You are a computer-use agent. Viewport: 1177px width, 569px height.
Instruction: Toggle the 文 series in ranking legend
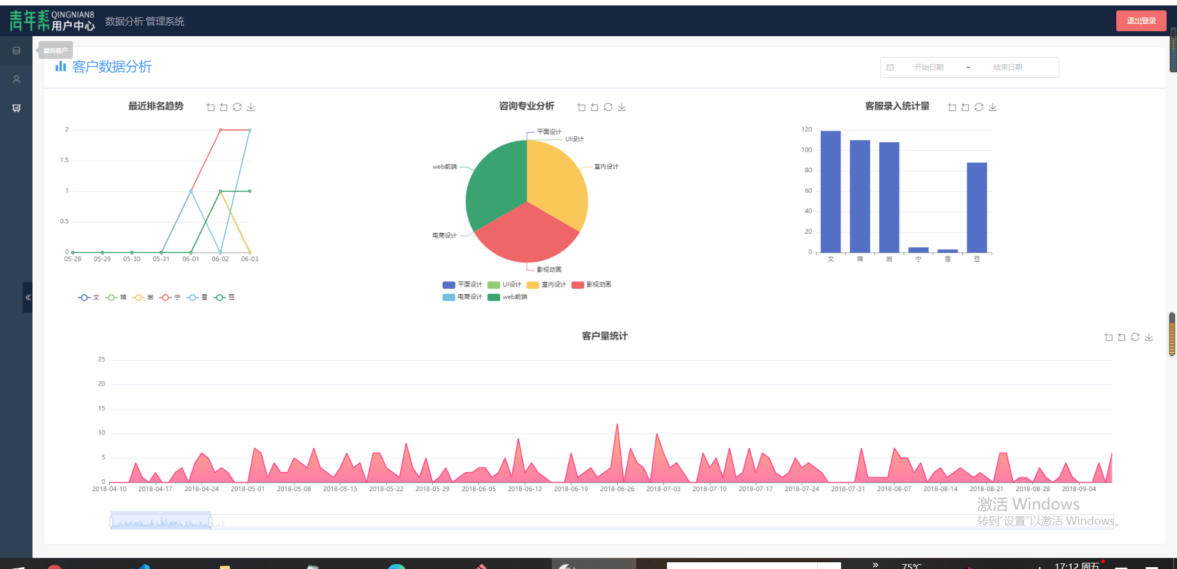[x=89, y=297]
